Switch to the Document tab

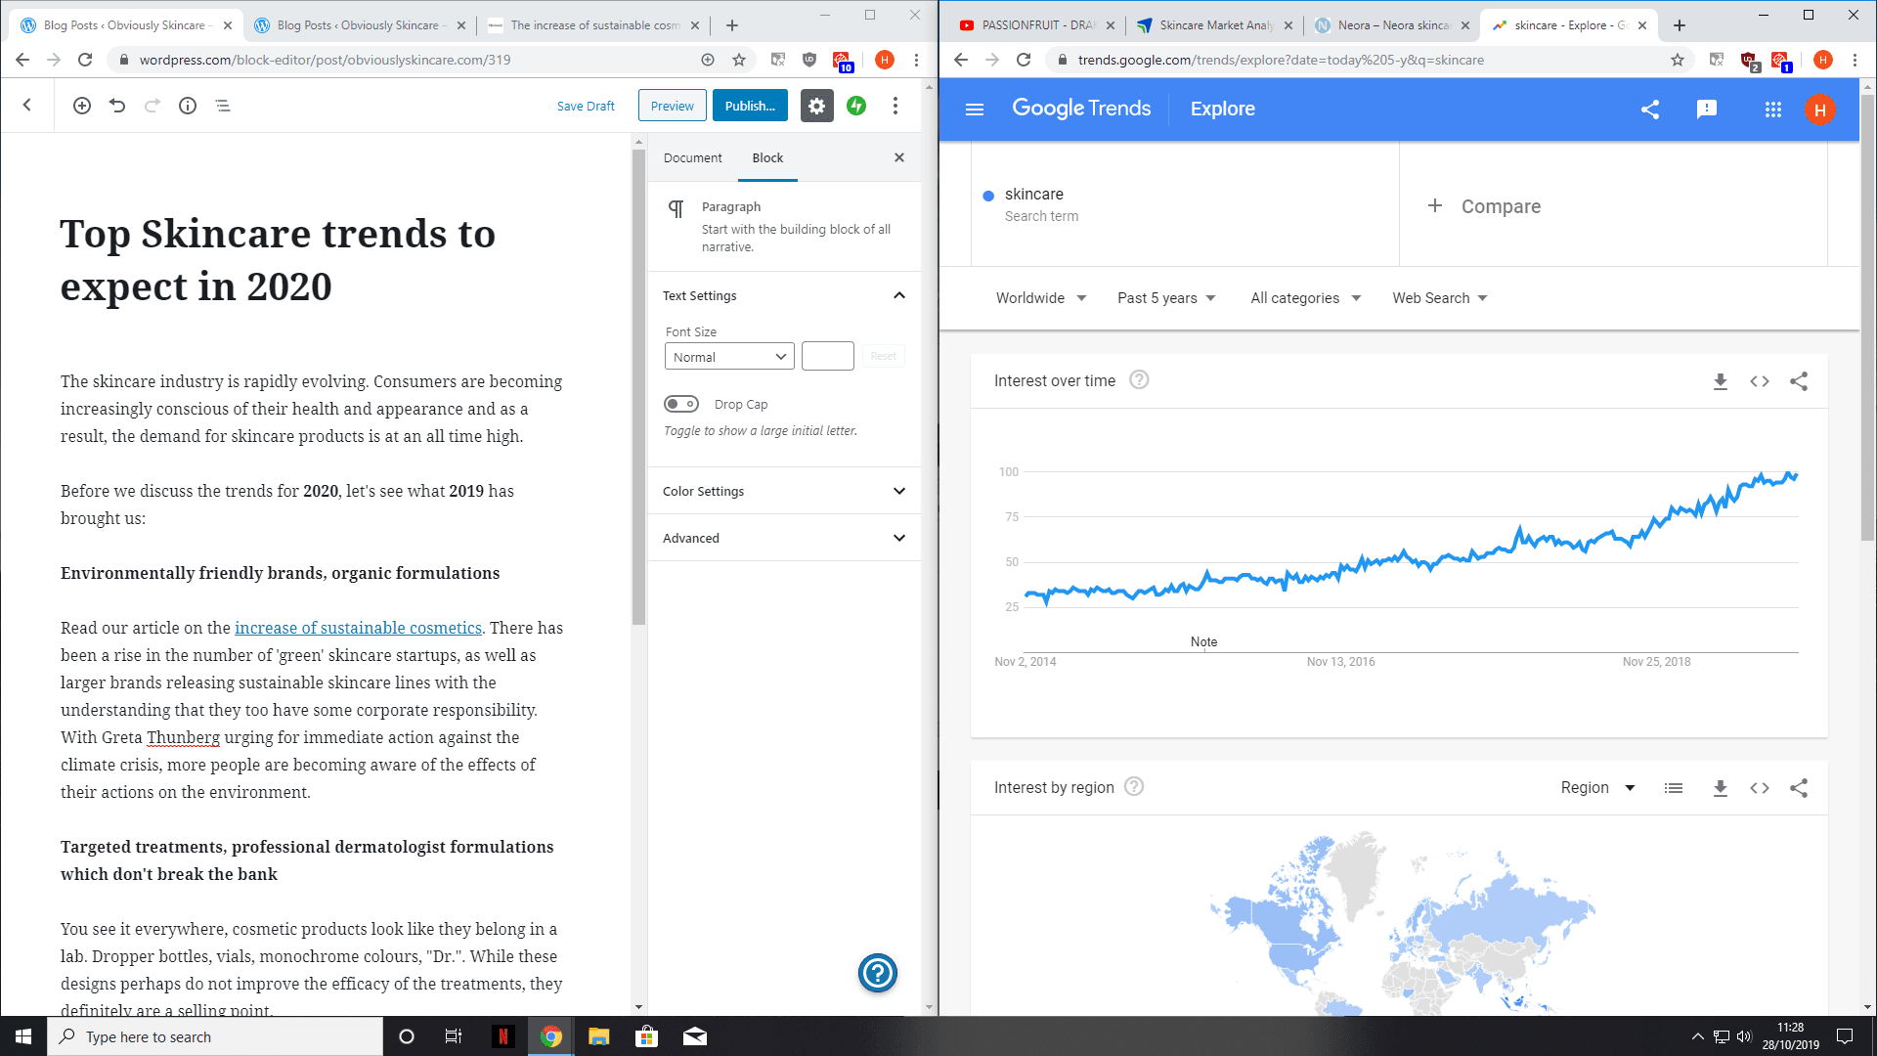point(692,157)
